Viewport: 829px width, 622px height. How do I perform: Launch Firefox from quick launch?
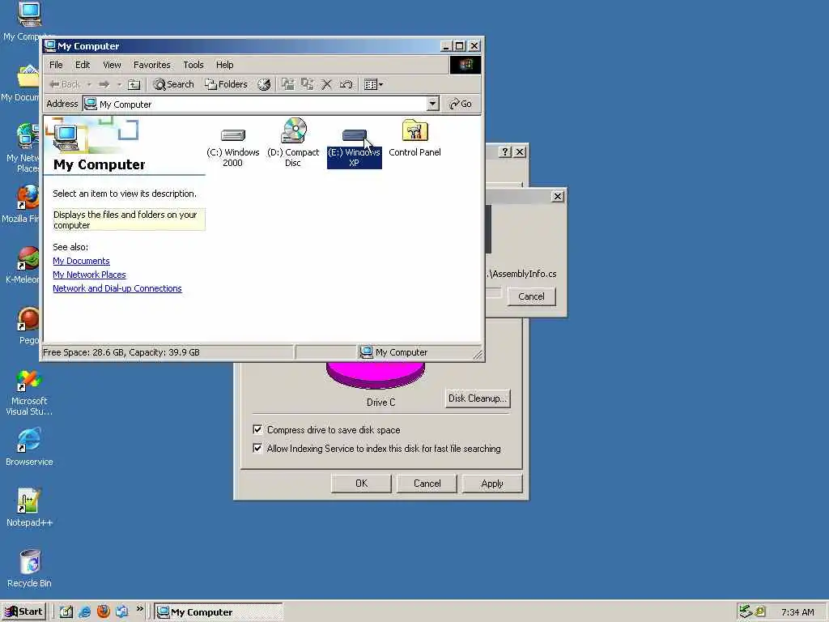click(104, 612)
